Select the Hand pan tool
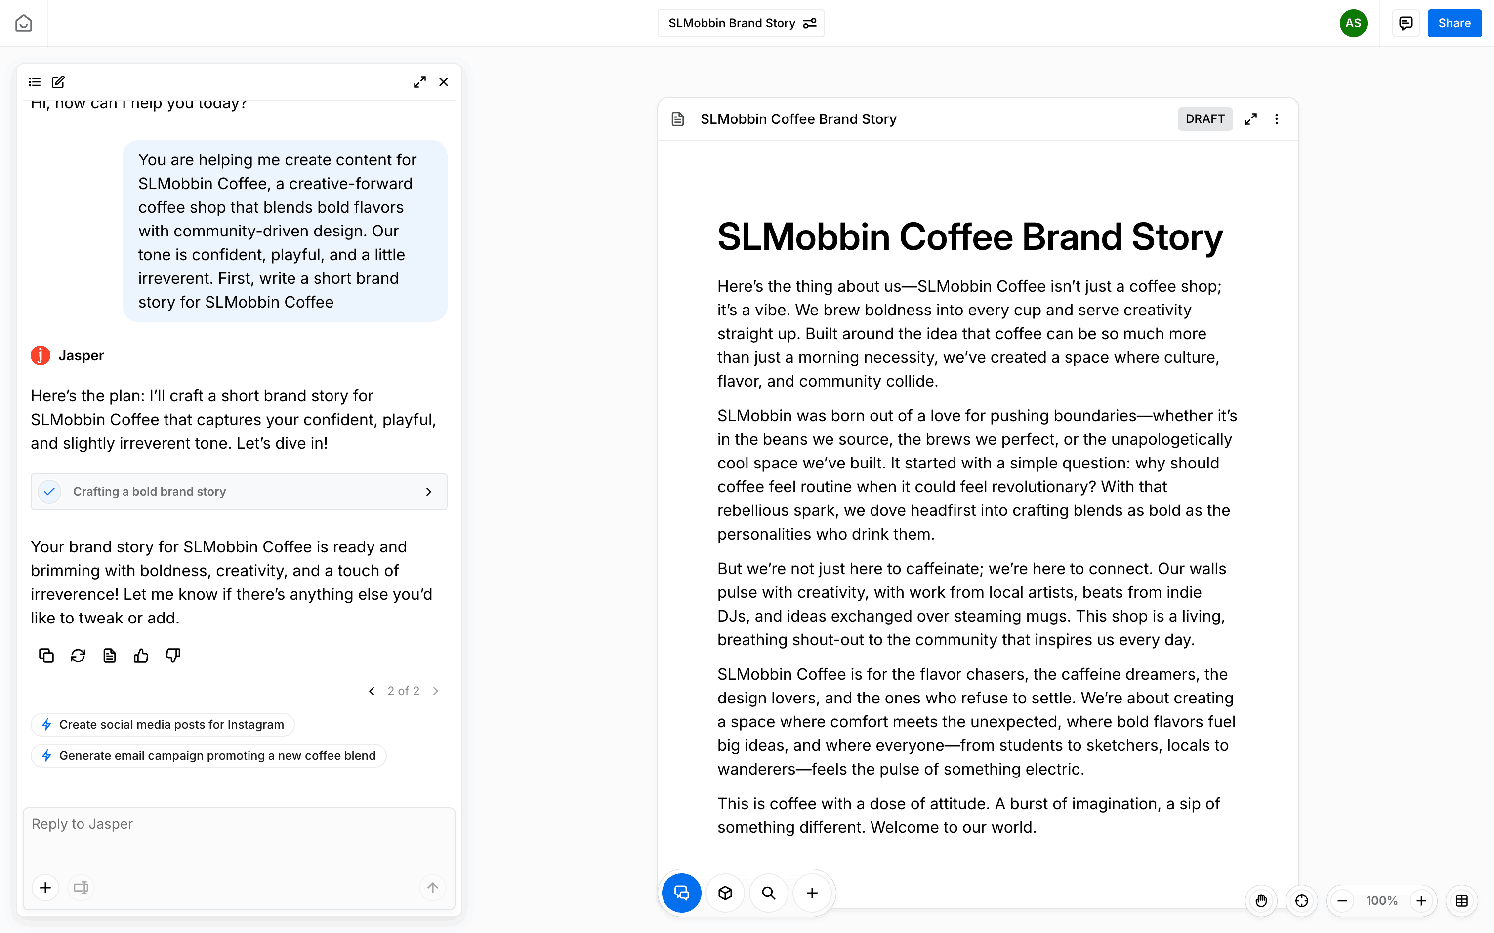The height and width of the screenshot is (933, 1494). [1261, 900]
